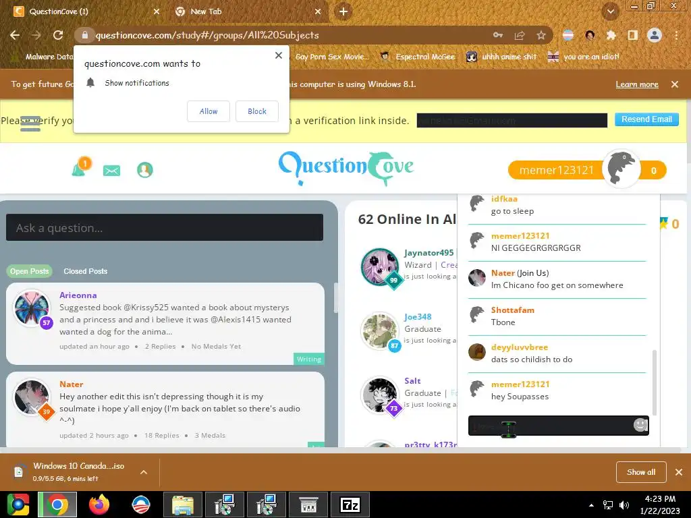Viewport: 691px width, 518px height.
Task: Open a new browser tab
Action: click(x=343, y=11)
